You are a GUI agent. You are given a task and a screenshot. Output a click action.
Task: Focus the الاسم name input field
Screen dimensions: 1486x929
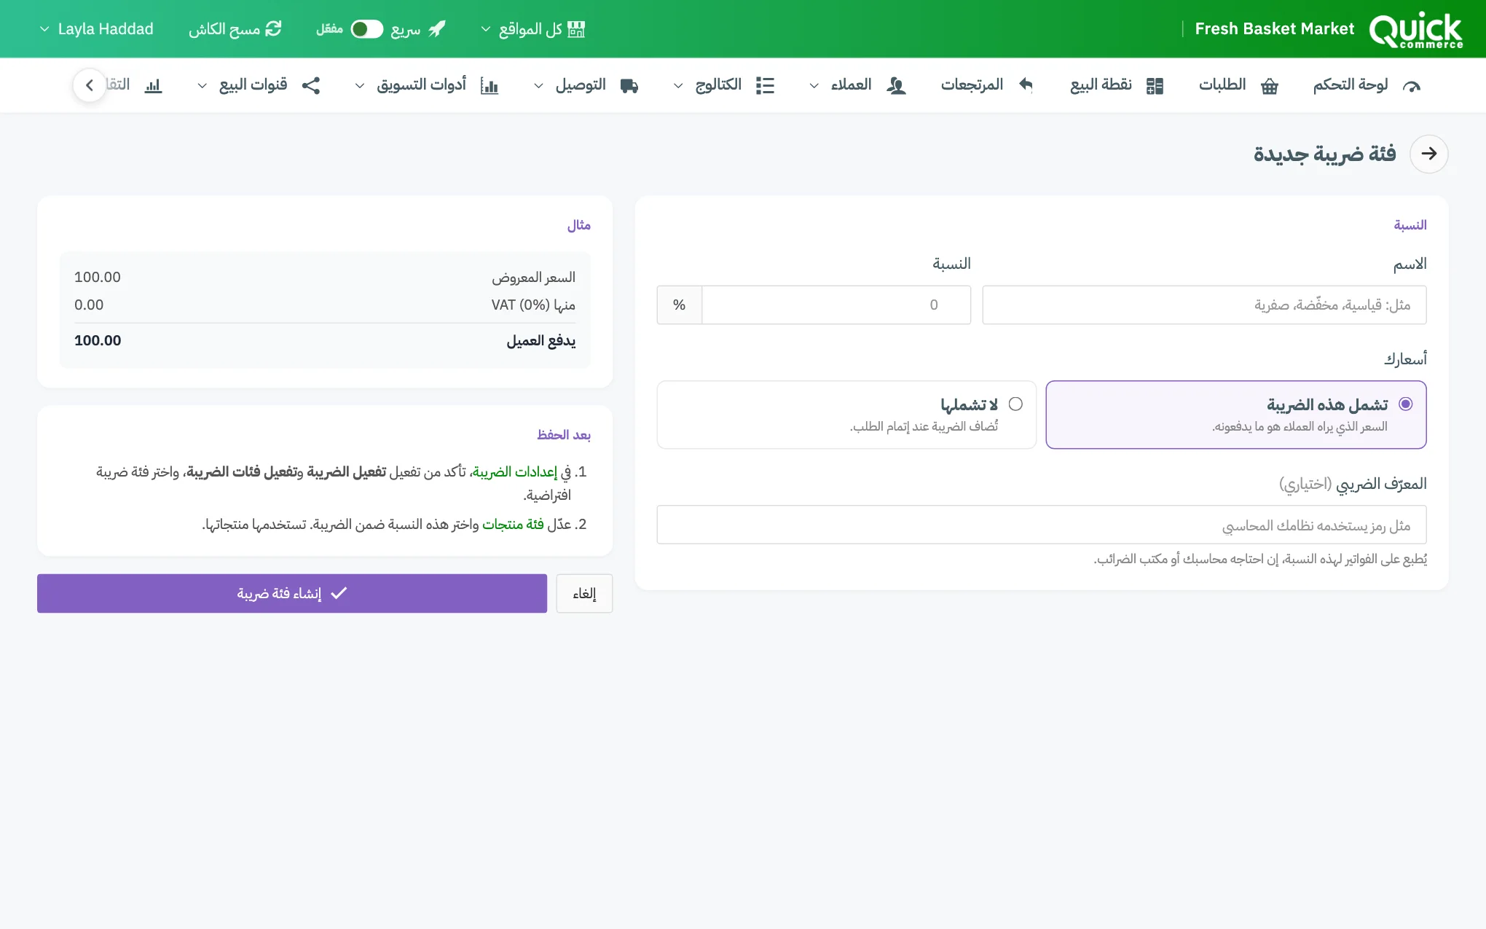tap(1204, 305)
